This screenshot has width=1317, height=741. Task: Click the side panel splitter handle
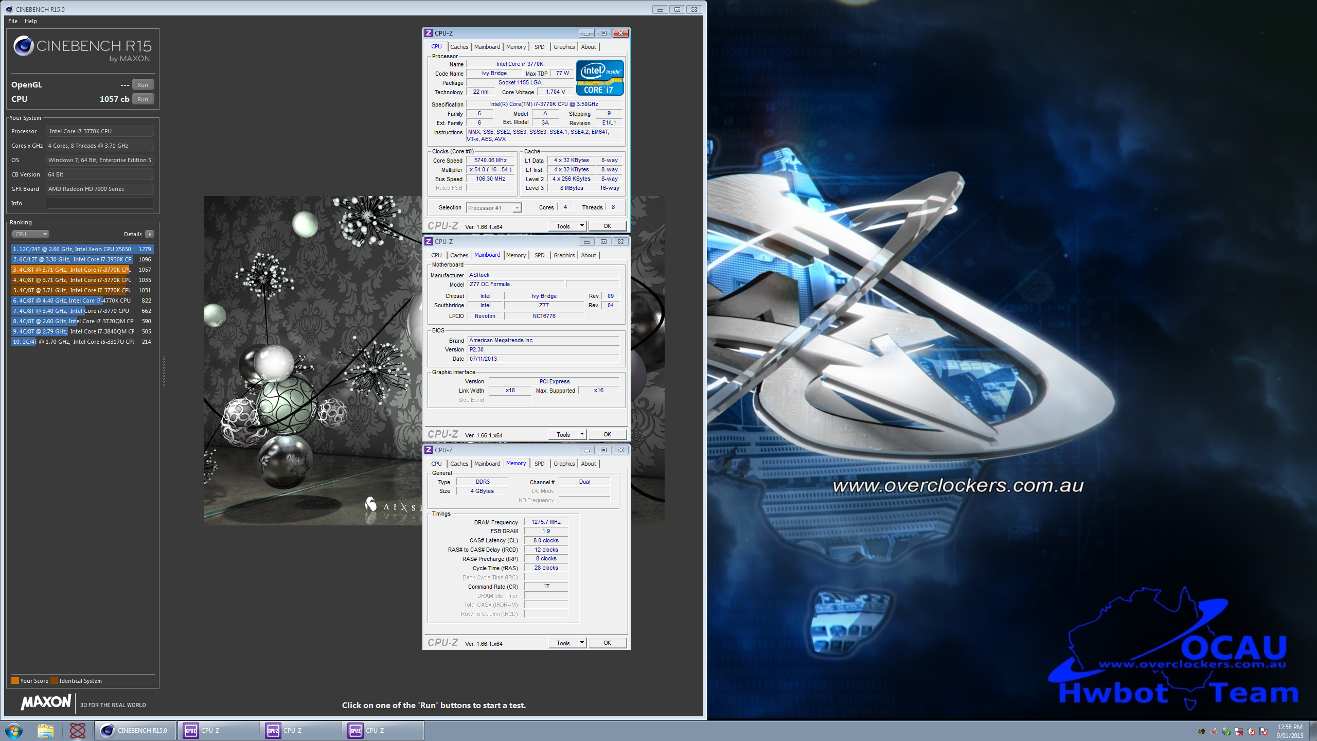[164, 370]
